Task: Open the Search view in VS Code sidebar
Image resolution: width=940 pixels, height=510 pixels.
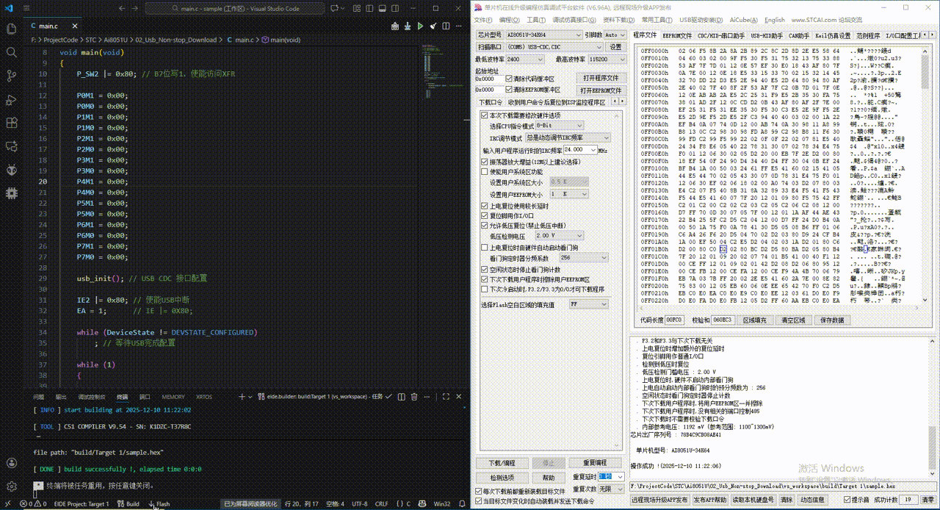Action: pyautogui.click(x=11, y=54)
